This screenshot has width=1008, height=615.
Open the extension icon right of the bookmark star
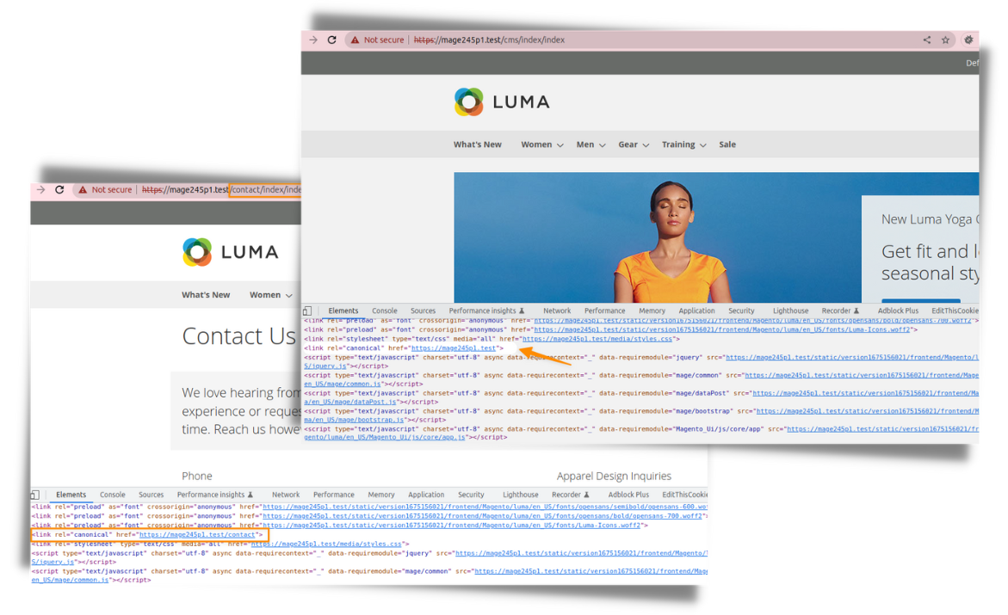[968, 40]
